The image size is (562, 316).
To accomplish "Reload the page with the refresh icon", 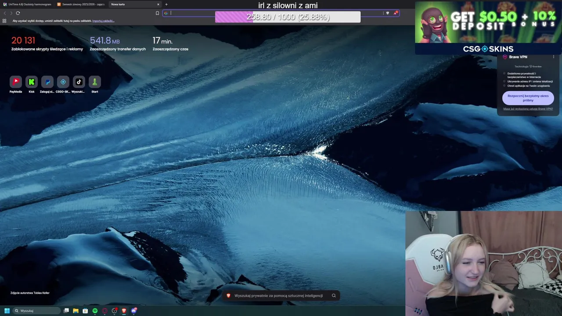I will 18,13.
